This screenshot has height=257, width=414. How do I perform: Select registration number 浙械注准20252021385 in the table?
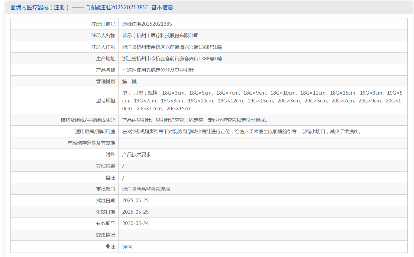(x=147, y=24)
